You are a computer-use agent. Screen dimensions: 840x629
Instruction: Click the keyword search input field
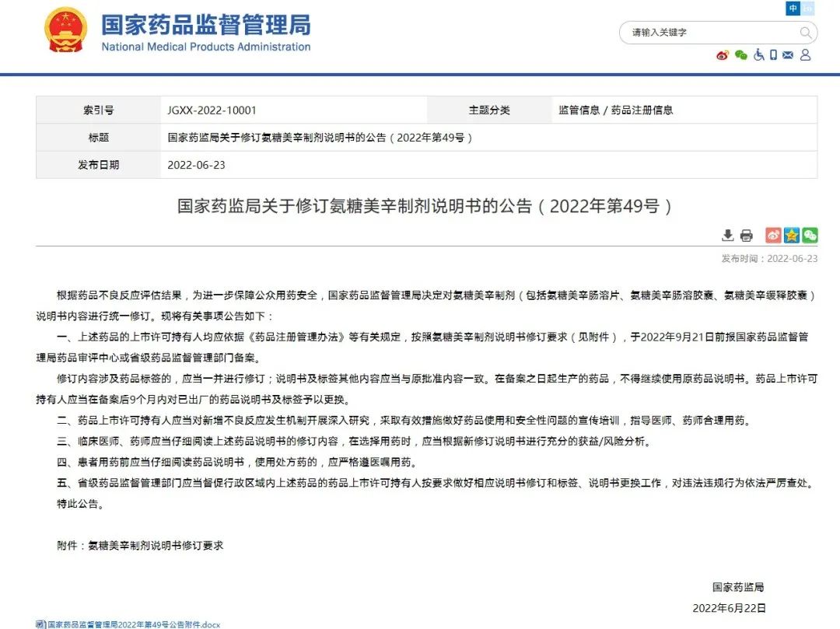click(x=708, y=33)
